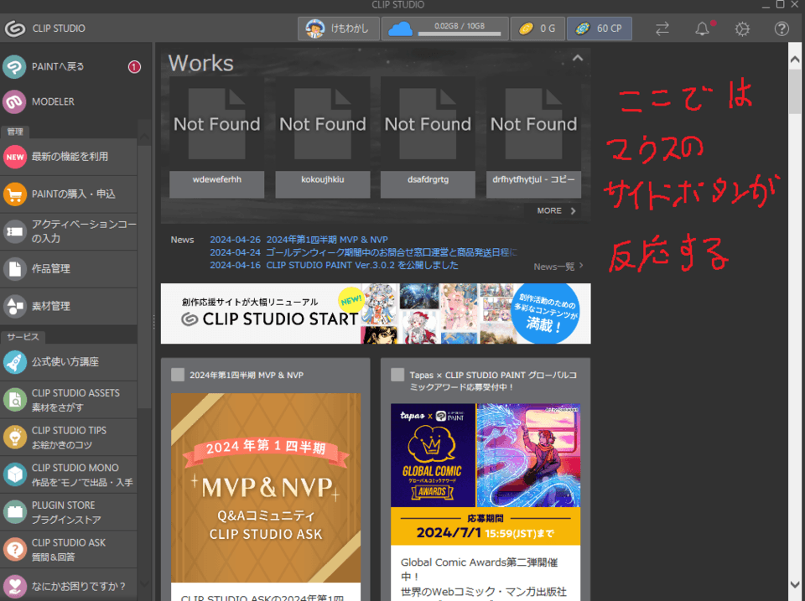Open 作品管理 in the sidebar

[69, 269]
